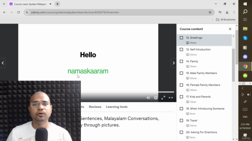Open the Windows Start menu
Screen dimensions: 252x141
(245, 4)
